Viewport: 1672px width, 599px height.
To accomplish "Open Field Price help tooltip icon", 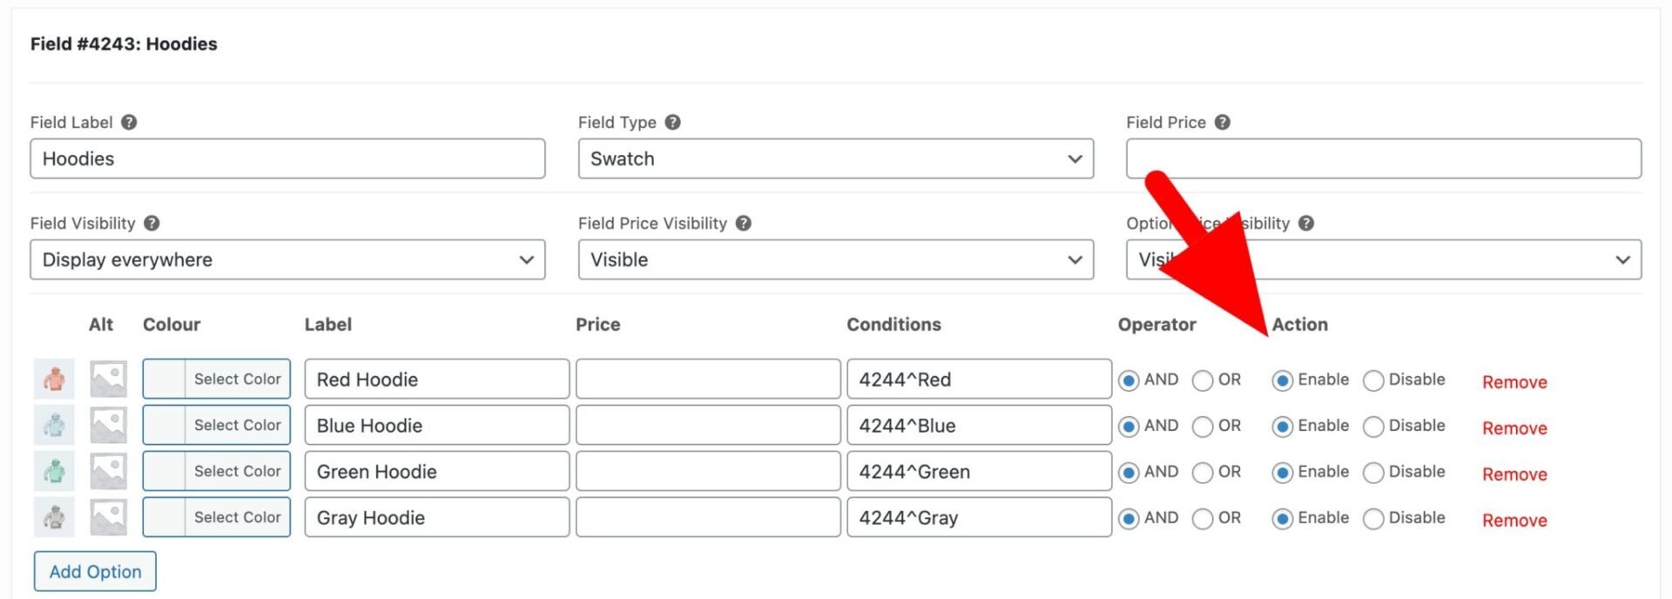I will pyautogui.click(x=1222, y=122).
